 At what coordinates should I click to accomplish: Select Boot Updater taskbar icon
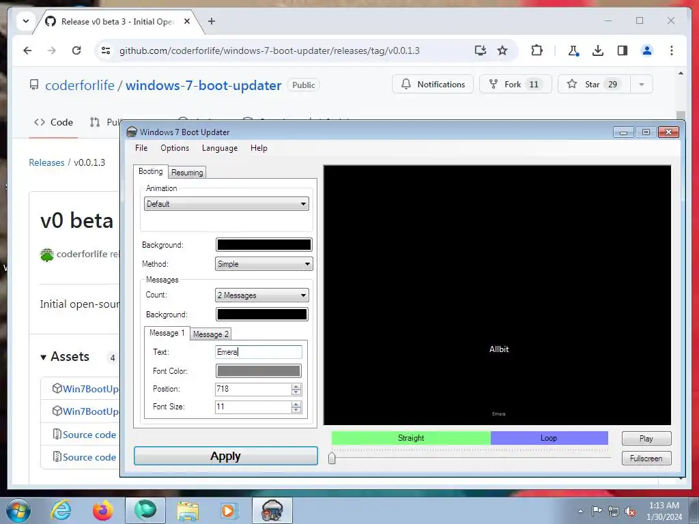(x=272, y=510)
